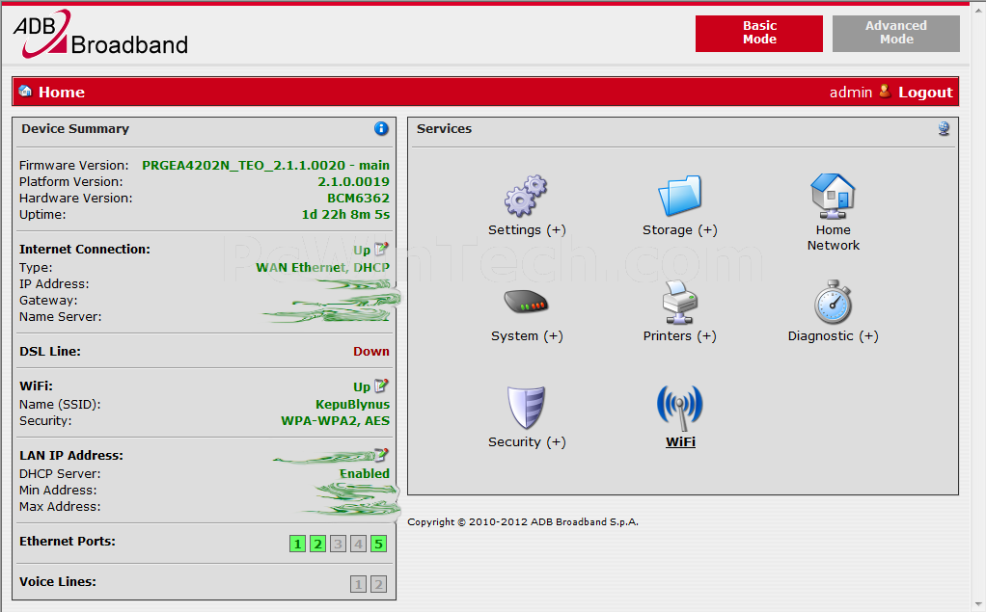This screenshot has height=612, width=986.
Task: Switch to Basic Mode
Action: 759,34
